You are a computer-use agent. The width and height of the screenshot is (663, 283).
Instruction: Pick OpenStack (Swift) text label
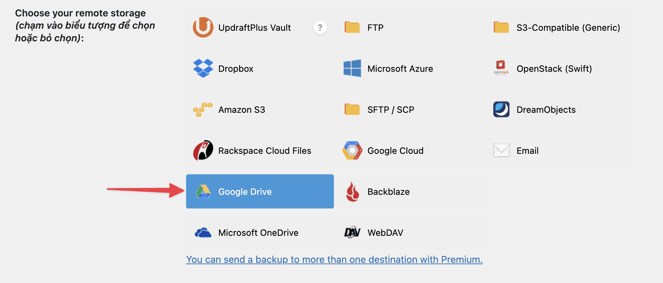(x=554, y=69)
